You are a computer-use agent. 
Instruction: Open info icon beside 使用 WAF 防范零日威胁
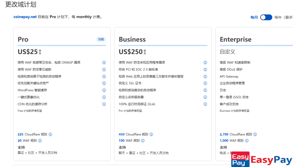pyautogui.click(x=104, y=70)
